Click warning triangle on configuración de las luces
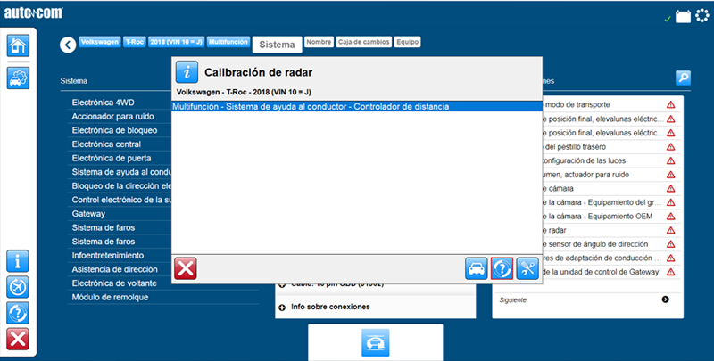 (670, 160)
